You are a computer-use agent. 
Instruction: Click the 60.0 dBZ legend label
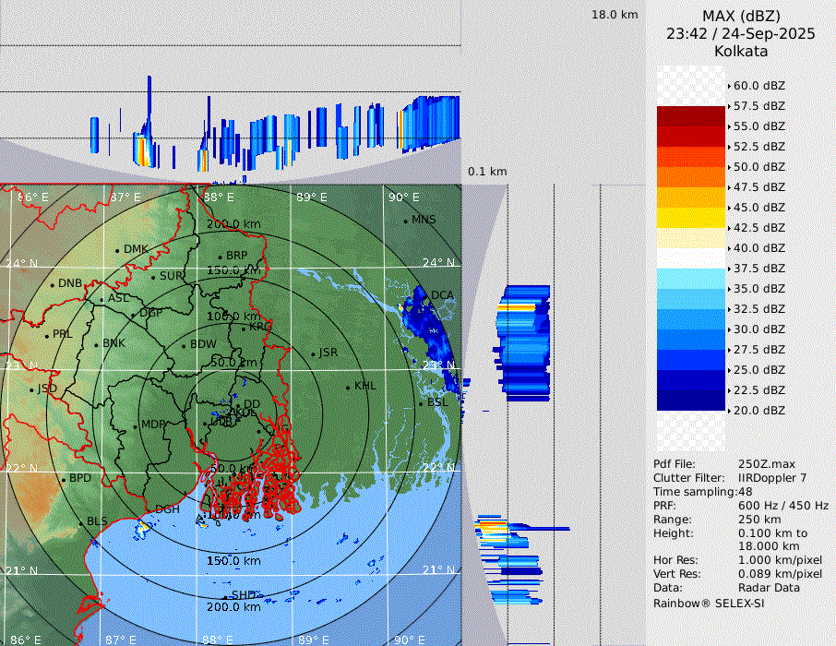coord(758,86)
